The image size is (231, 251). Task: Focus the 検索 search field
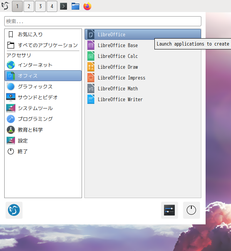[x=103, y=21]
